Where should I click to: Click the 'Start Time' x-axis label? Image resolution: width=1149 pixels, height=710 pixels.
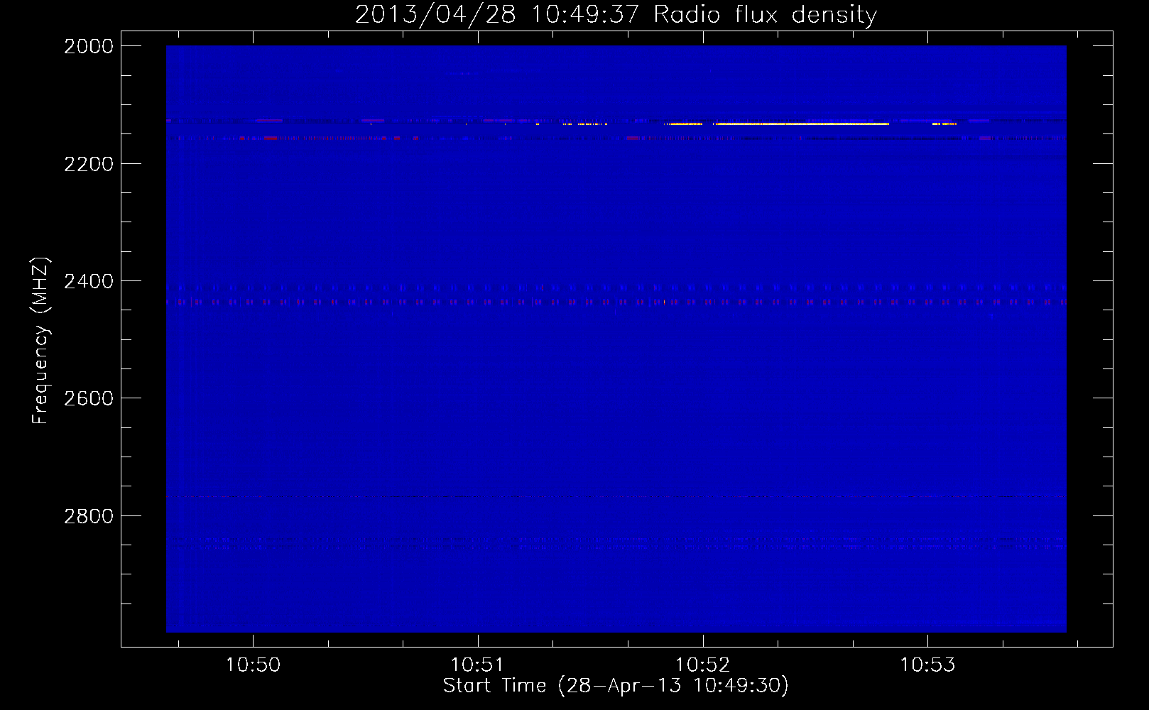point(616,686)
